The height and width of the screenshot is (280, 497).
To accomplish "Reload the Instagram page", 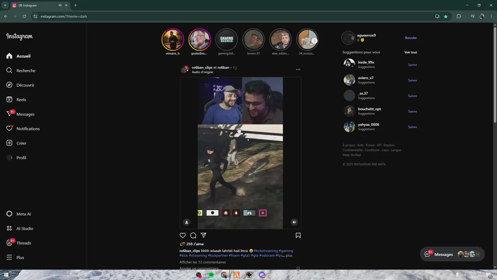I will coord(24,16).
